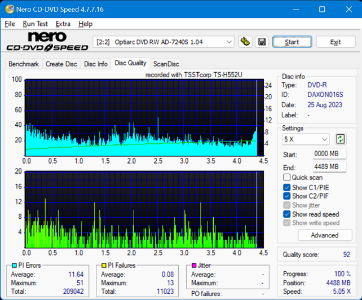
Task: Click the date 25 Aug 2023 text
Action: point(325,105)
